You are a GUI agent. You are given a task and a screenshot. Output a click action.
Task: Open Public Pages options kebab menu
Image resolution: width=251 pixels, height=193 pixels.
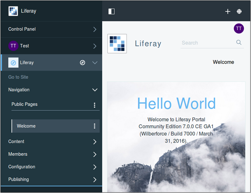pyautogui.click(x=94, y=105)
